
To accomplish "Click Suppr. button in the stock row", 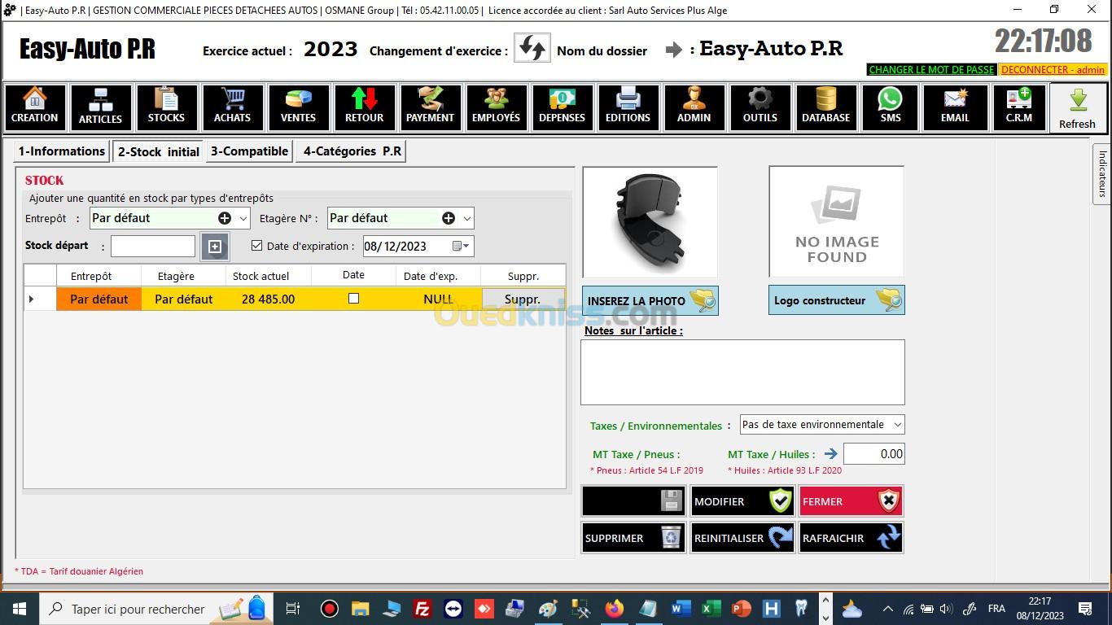I will point(522,299).
